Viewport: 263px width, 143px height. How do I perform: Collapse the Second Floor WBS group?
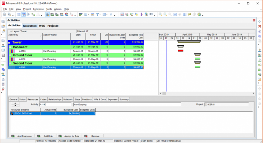(x=10, y=63)
